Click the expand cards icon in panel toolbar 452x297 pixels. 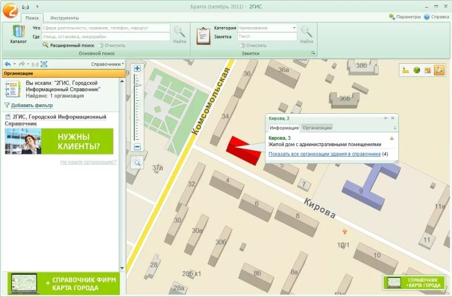point(44,64)
